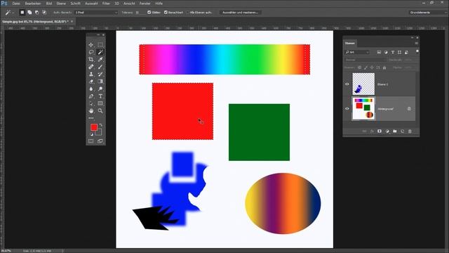Screen dimensions: 449x253
Task: Open the Ebene menu
Action: pos(61,4)
